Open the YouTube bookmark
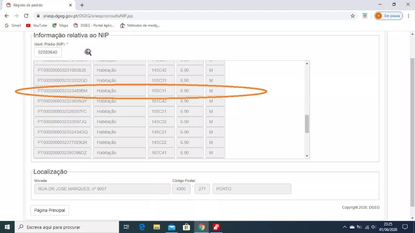Image resolution: width=415 pixels, height=233 pixels. [37, 25]
